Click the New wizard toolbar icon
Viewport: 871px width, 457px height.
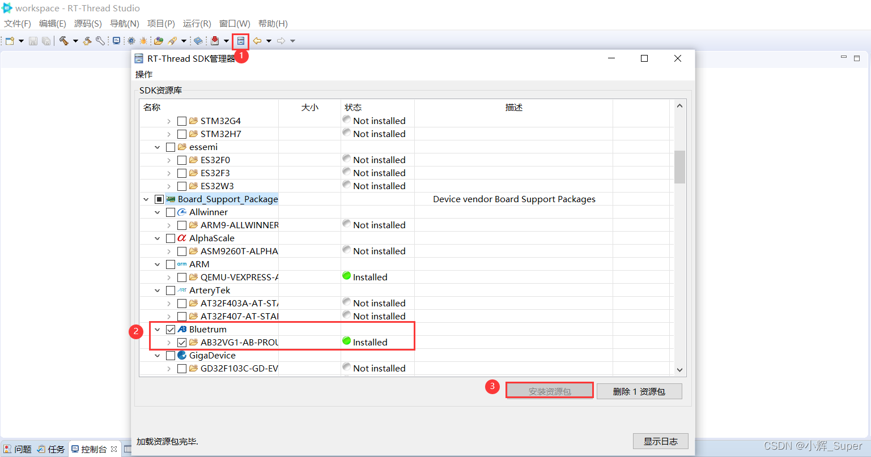10,41
